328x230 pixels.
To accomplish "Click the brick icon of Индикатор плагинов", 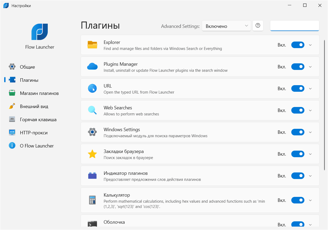I will point(92,176).
